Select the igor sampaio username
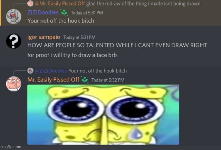Screen dimensions: 221x150 coord(44,37)
